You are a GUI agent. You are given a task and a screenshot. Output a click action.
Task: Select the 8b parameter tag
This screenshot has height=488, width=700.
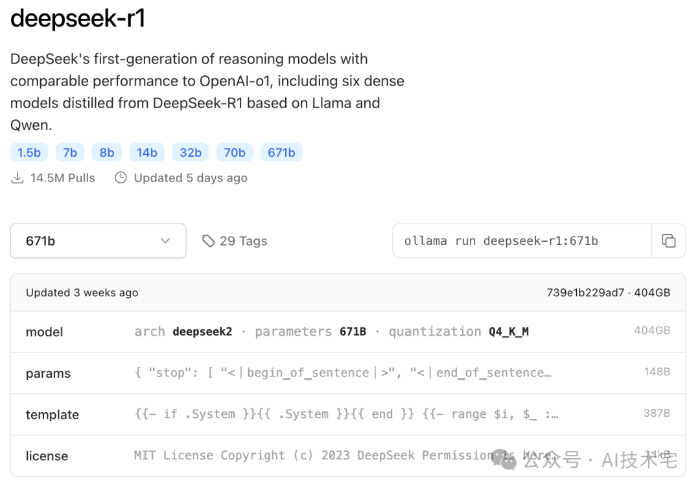point(107,152)
